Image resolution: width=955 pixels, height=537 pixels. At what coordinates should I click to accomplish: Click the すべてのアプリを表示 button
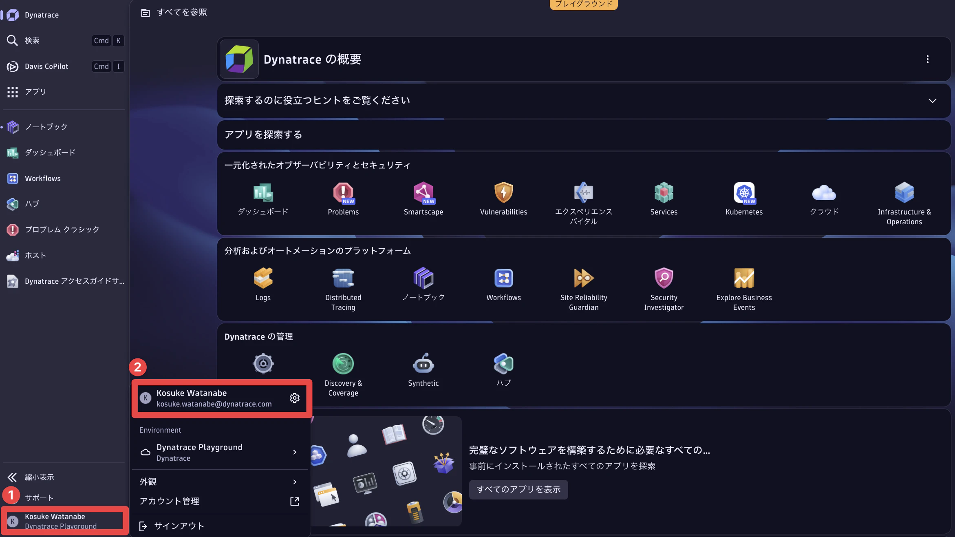pyautogui.click(x=518, y=489)
